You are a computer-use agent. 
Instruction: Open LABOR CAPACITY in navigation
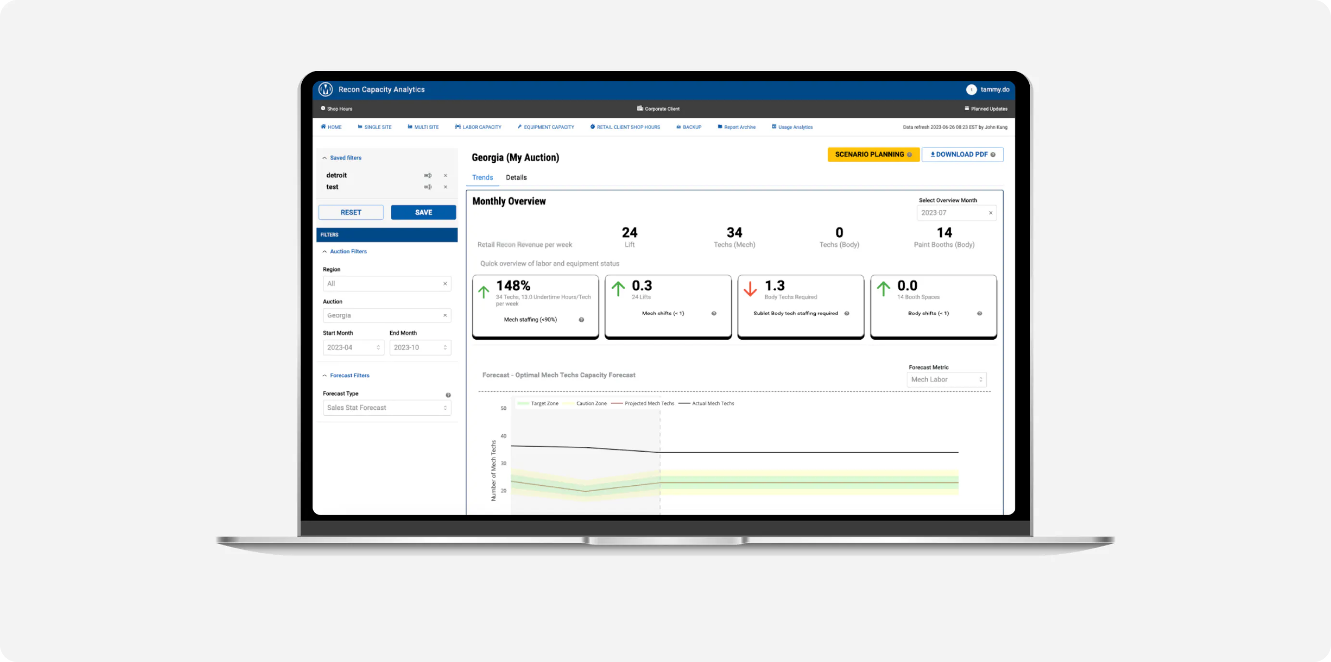coord(478,127)
